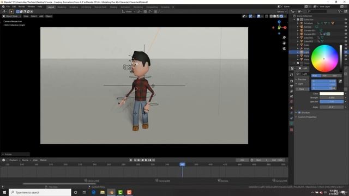
Task: Click the eyedropper icon in color picker
Action: 340,81
